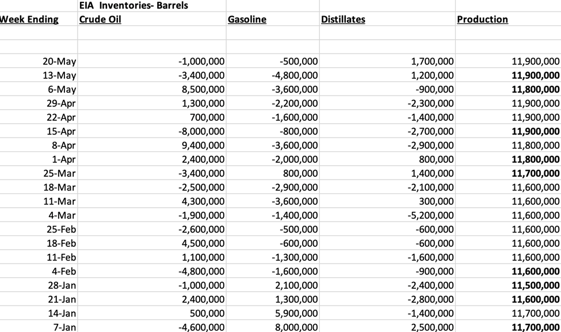Select the 8,500,000 crude oil cell
561x332 pixels.
pyautogui.click(x=203, y=89)
